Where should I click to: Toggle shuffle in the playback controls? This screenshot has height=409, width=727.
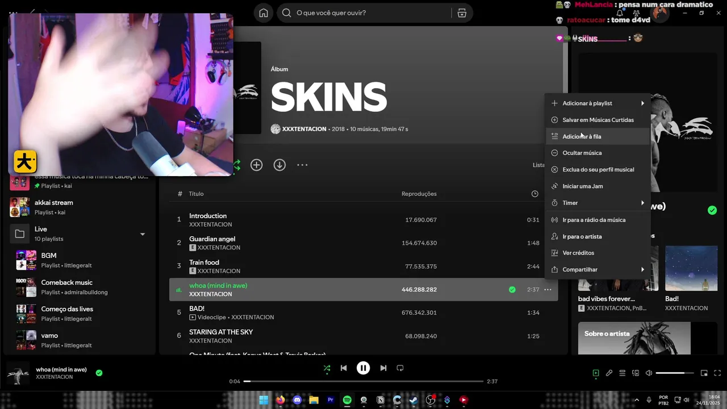(327, 368)
